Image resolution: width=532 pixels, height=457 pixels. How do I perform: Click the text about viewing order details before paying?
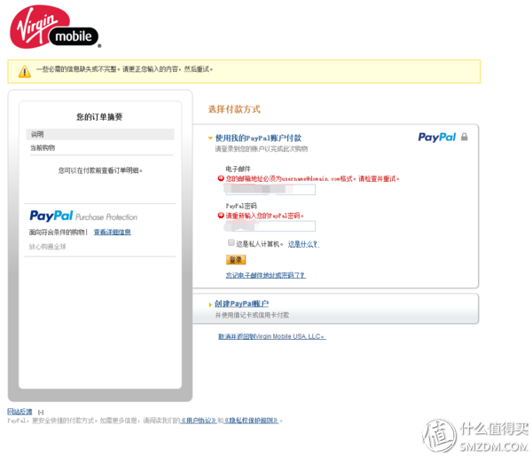(100, 170)
